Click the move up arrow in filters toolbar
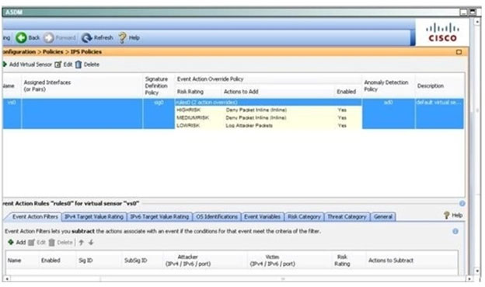Image resolution: width=485 pixels, height=287 pixels. point(82,243)
